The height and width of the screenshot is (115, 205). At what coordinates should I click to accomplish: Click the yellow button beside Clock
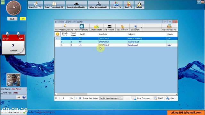(23, 19)
